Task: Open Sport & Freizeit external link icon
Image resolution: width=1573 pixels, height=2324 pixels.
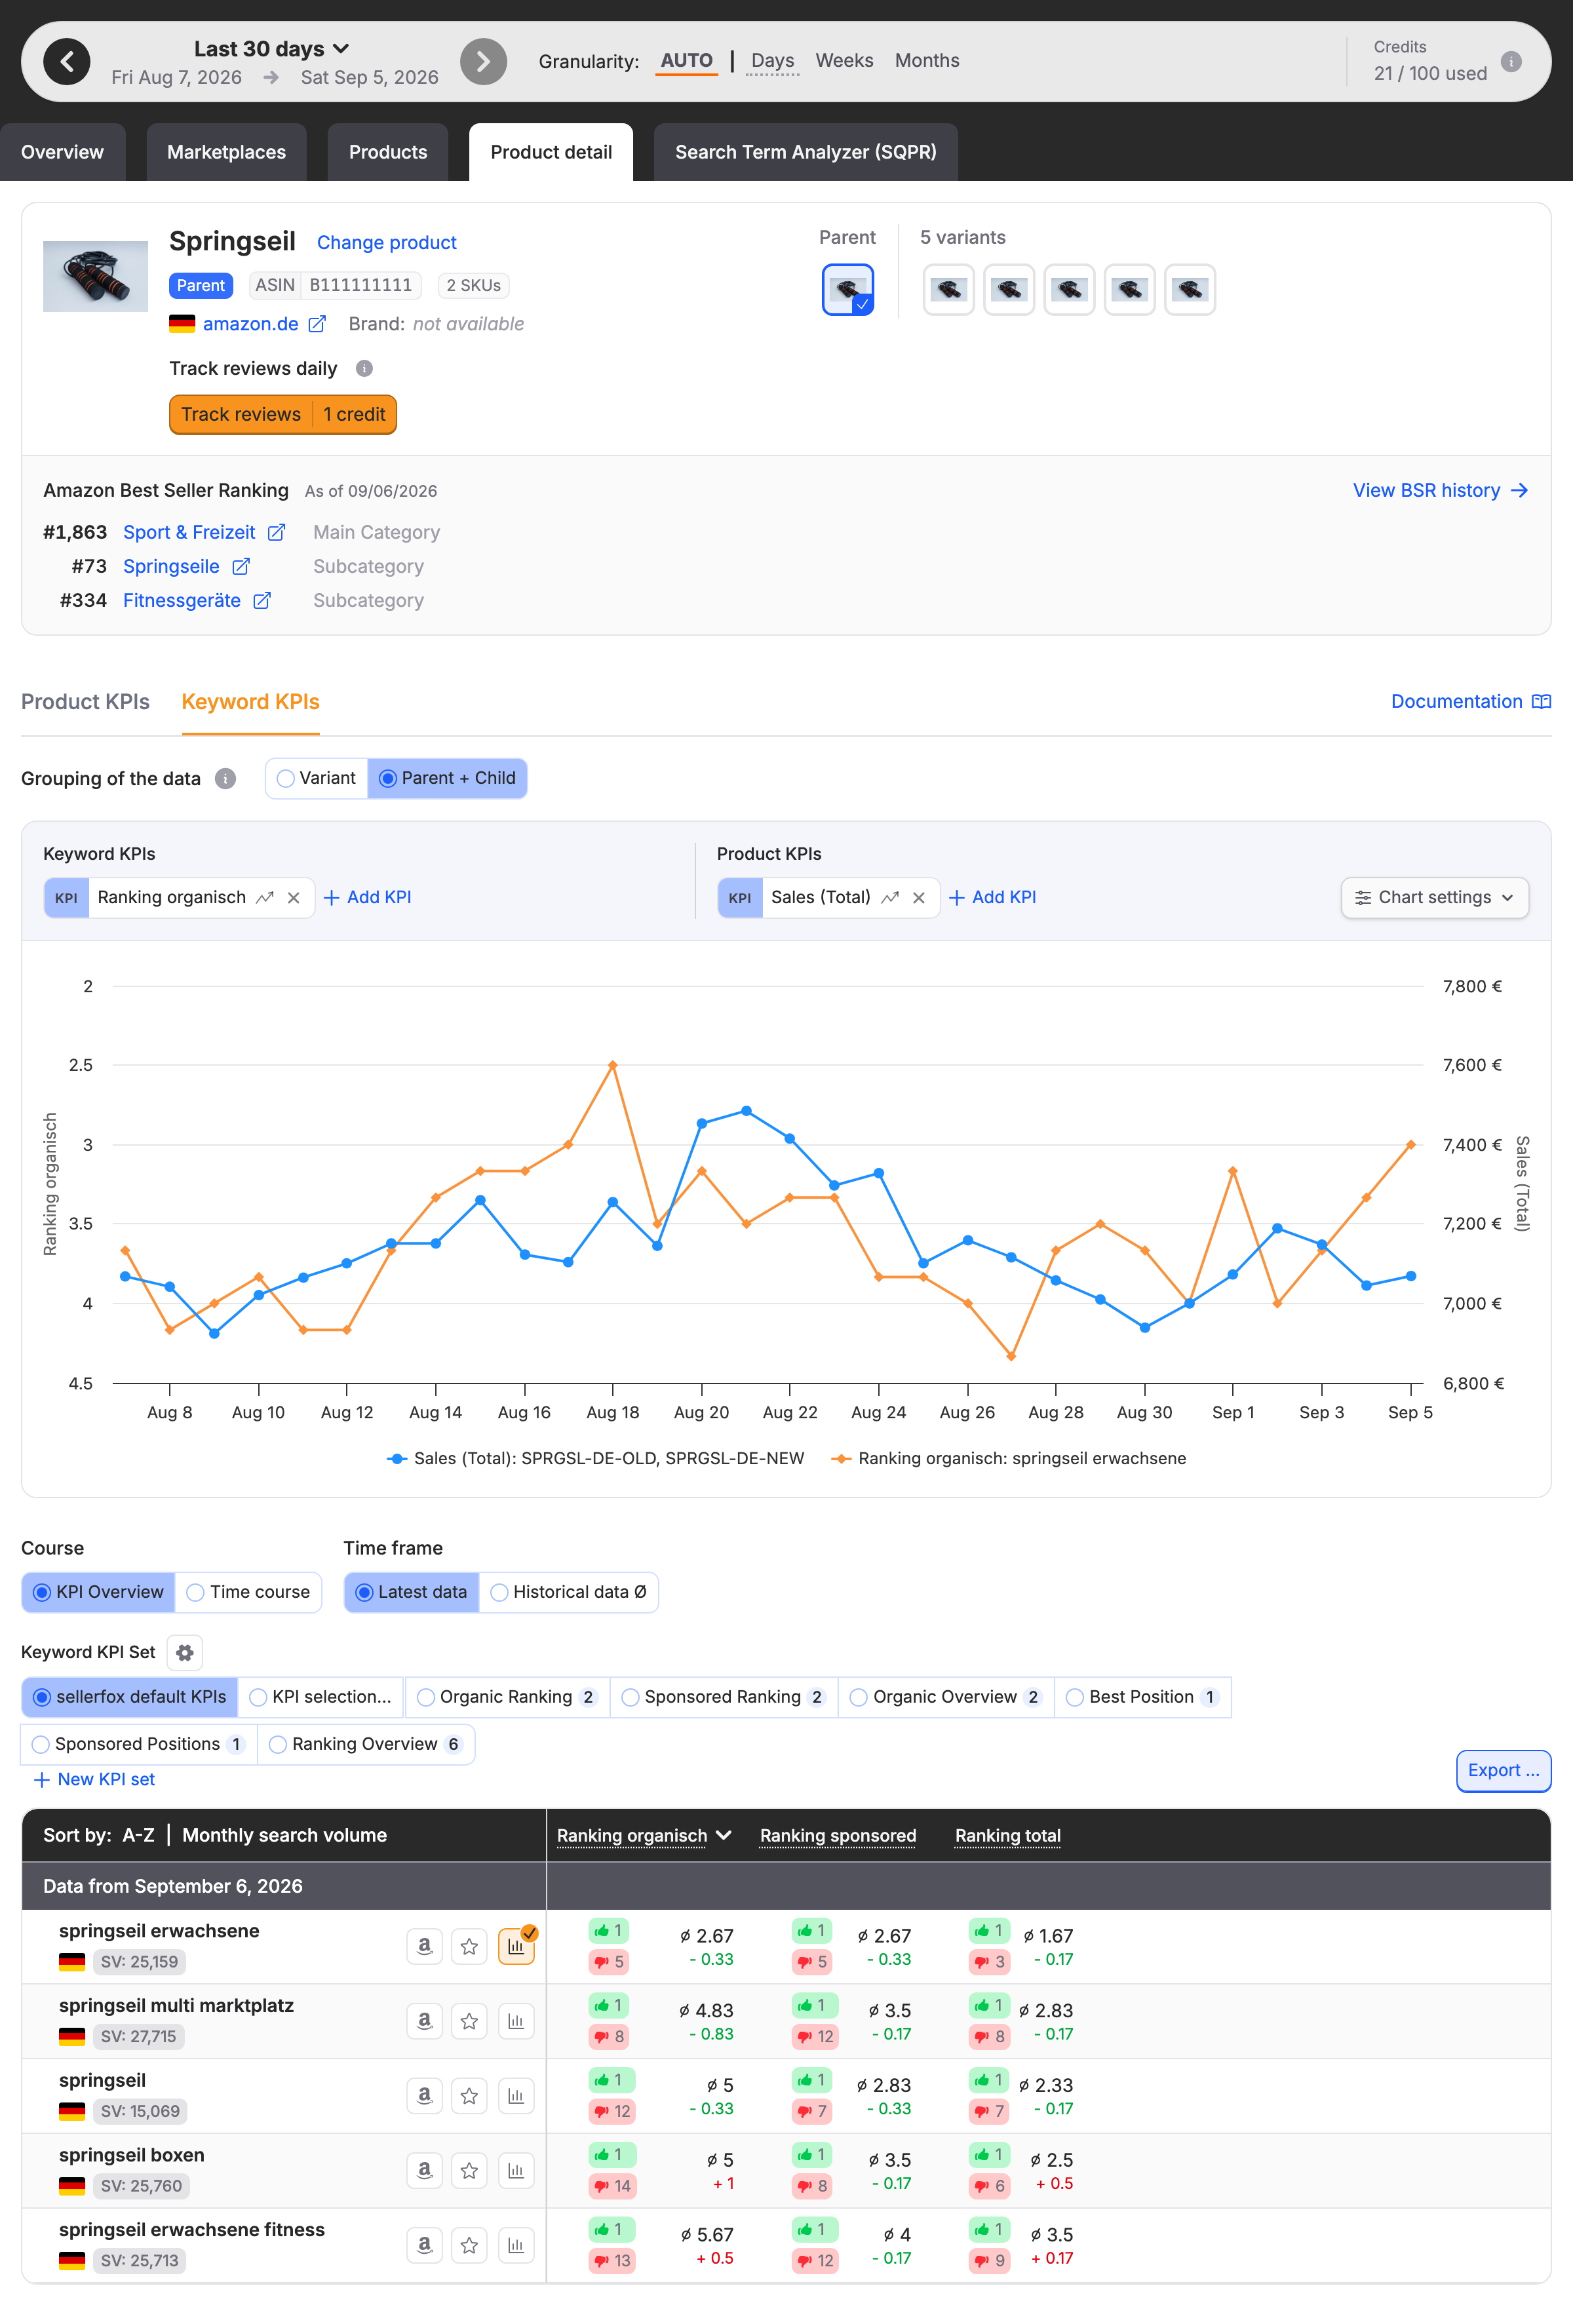Action: (x=277, y=533)
